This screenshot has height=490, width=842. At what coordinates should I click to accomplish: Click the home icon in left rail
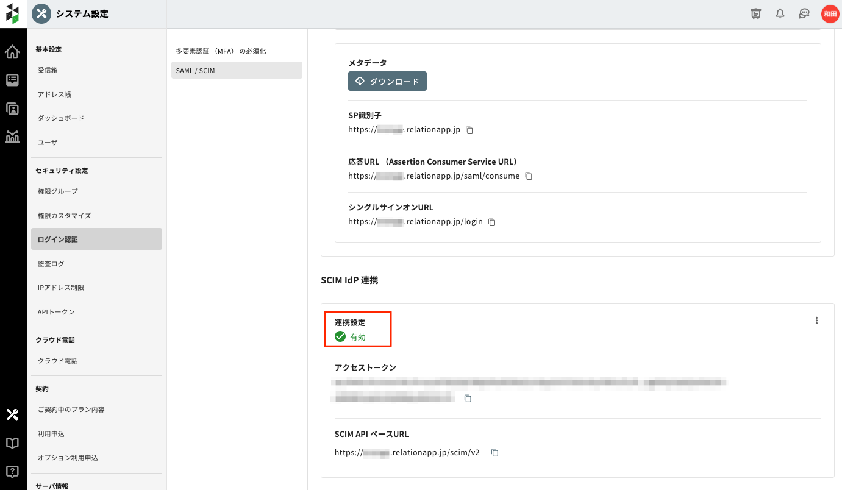pos(12,52)
